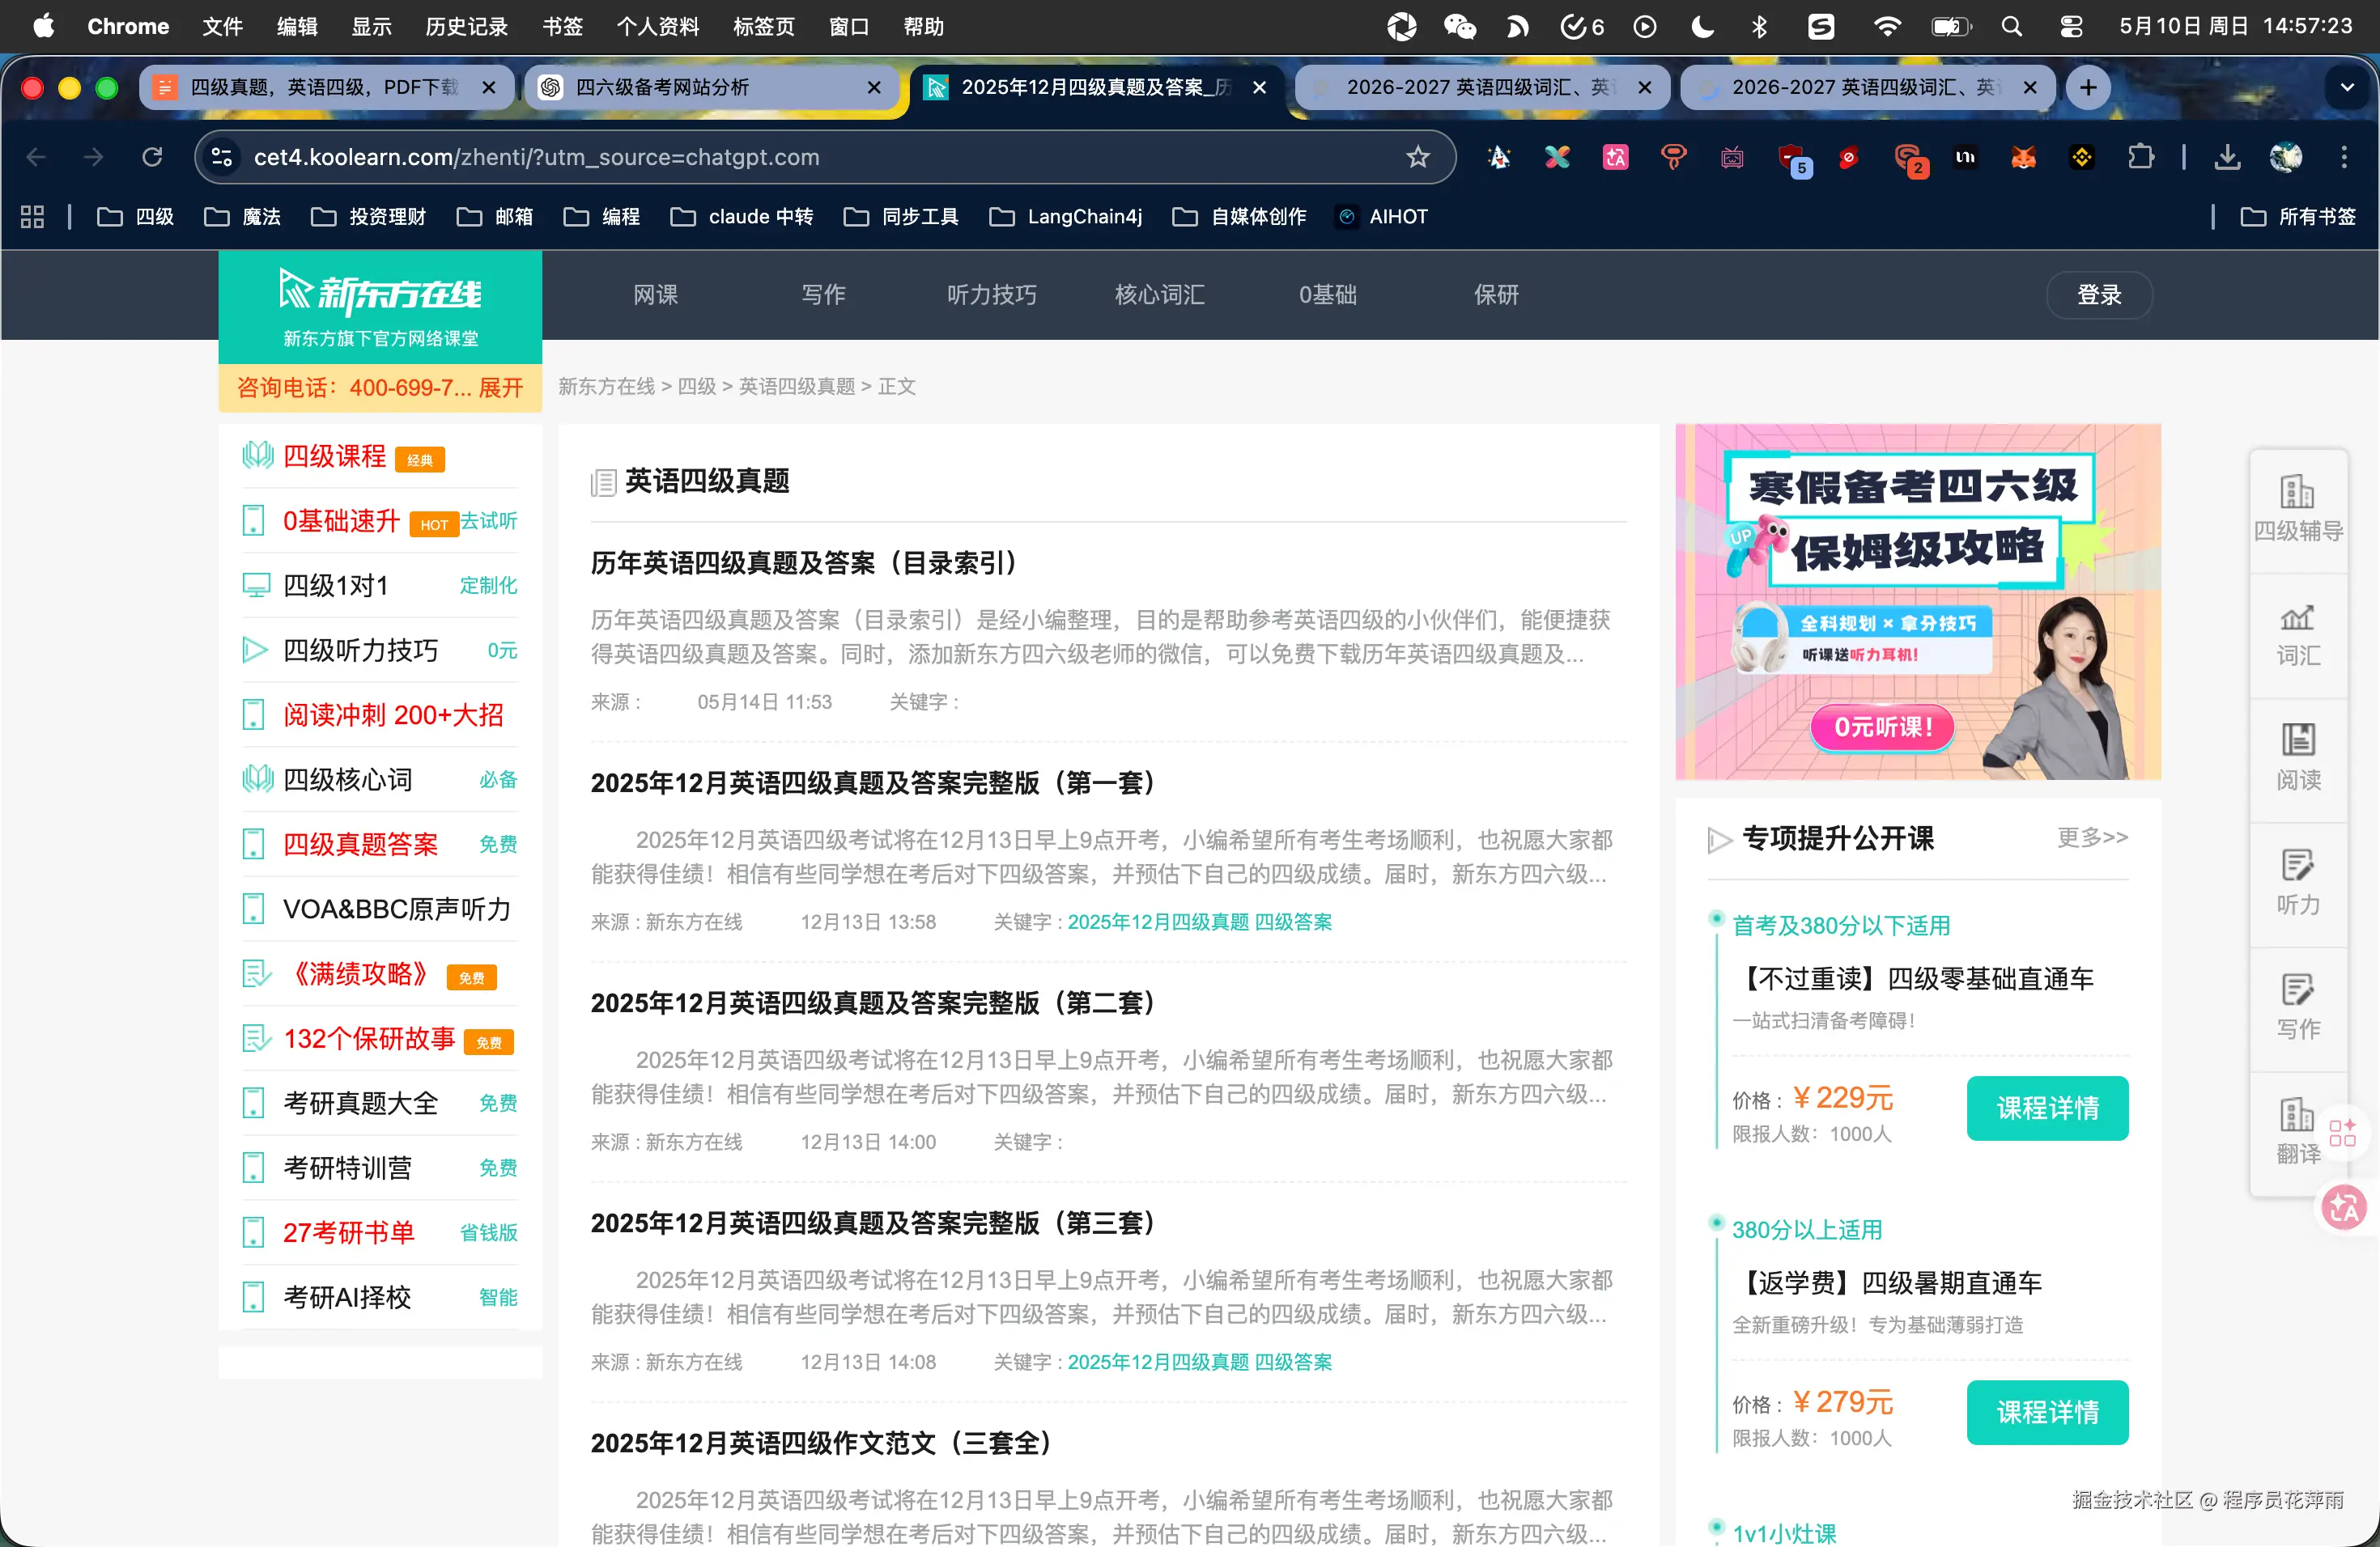Click the Apple menu logo
2380x1547 pixels.
click(x=44, y=26)
